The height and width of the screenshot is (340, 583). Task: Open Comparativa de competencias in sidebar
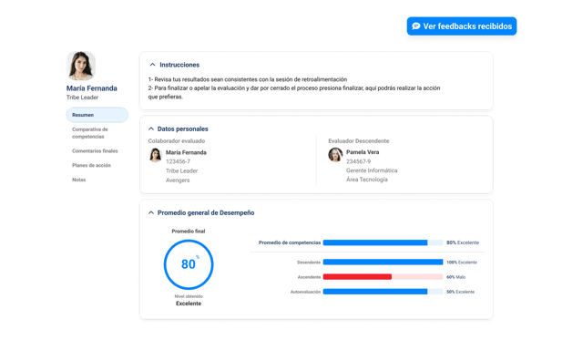coord(90,133)
